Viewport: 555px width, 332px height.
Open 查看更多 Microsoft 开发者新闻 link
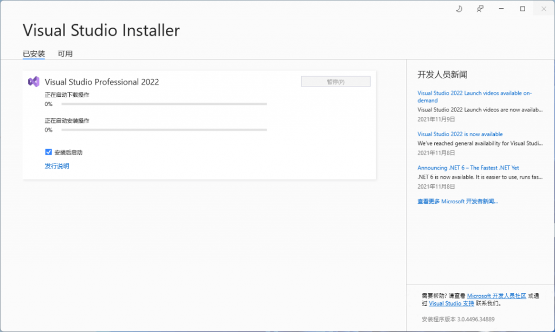pos(457,201)
